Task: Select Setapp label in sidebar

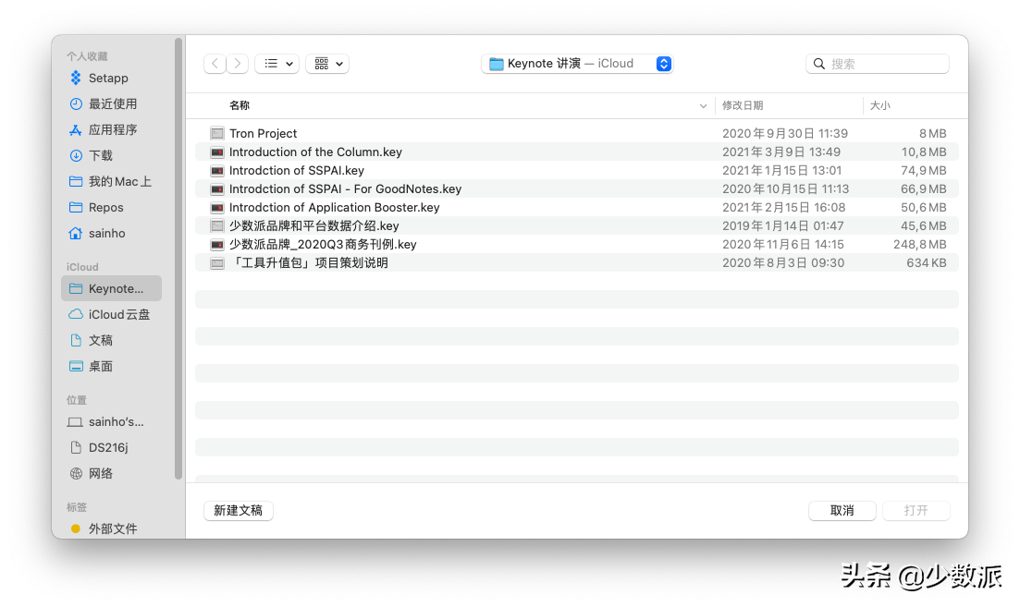Action: [108, 78]
